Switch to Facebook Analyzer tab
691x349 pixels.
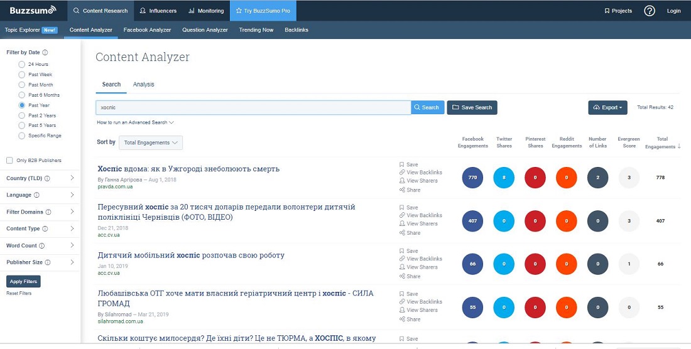pos(147,30)
